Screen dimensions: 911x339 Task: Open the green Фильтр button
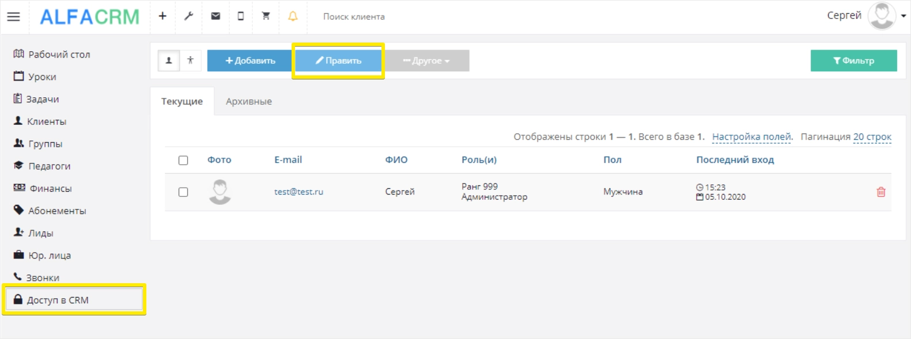click(854, 60)
